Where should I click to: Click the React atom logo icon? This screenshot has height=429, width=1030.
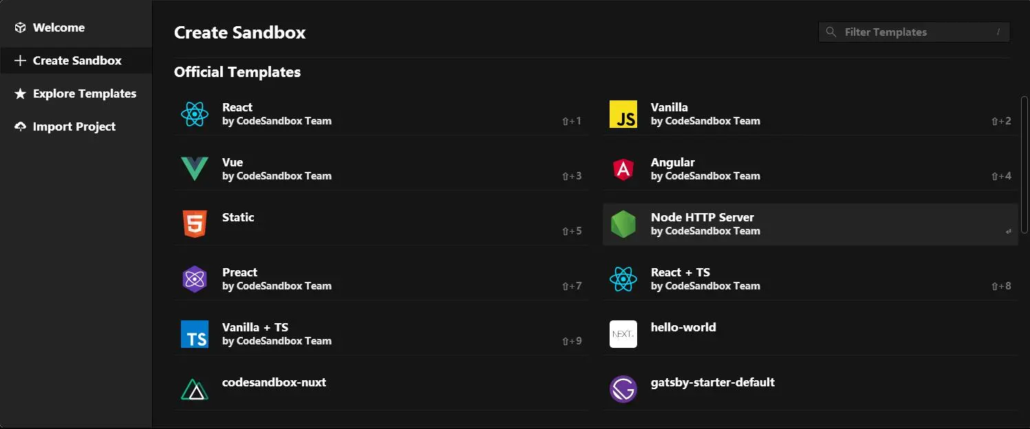tap(195, 114)
